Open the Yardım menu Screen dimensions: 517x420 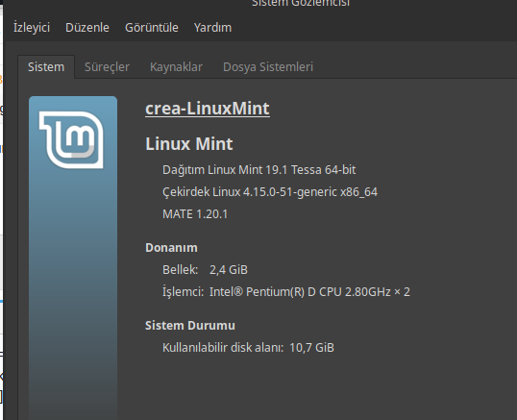tap(212, 28)
